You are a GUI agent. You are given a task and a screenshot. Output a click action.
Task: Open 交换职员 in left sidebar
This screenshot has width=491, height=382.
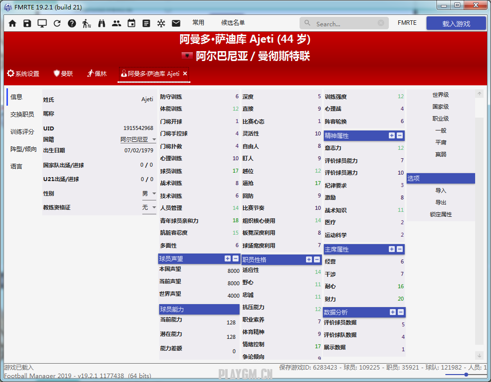pyautogui.click(x=22, y=114)
